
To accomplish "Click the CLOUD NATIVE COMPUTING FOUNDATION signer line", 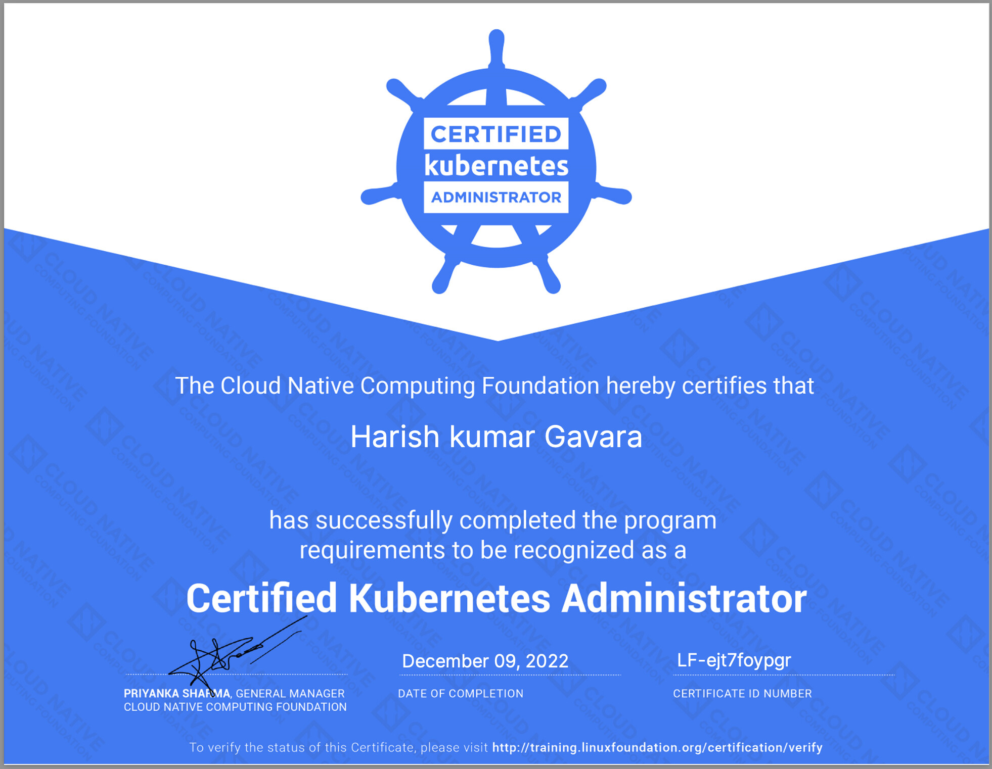I will pos(235,707).
